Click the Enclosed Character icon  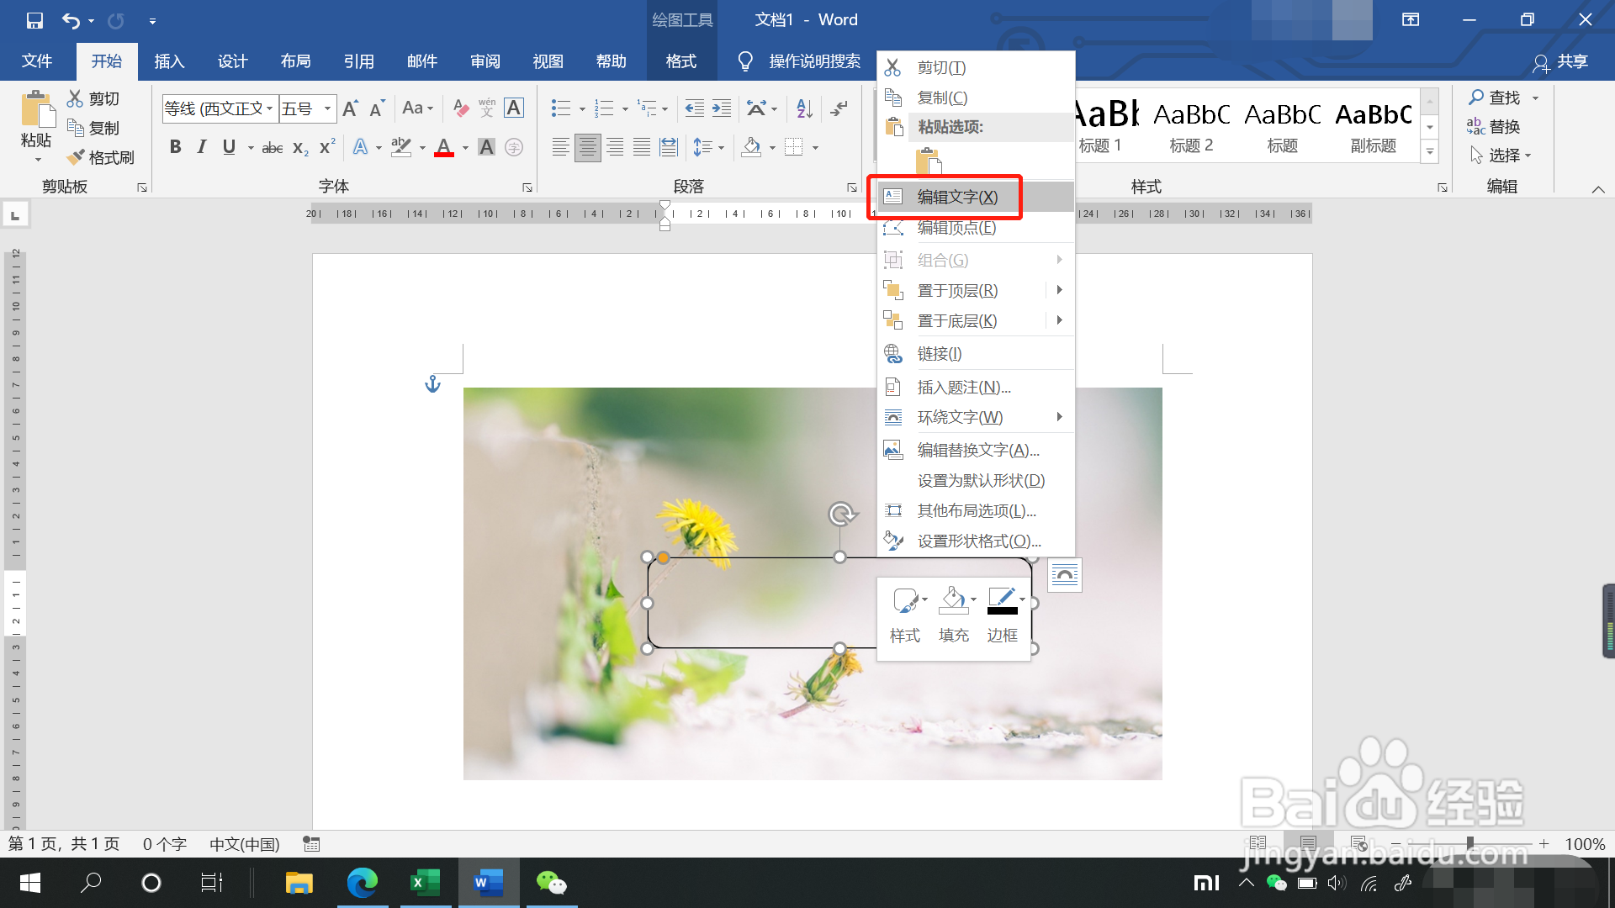[514, 148]
